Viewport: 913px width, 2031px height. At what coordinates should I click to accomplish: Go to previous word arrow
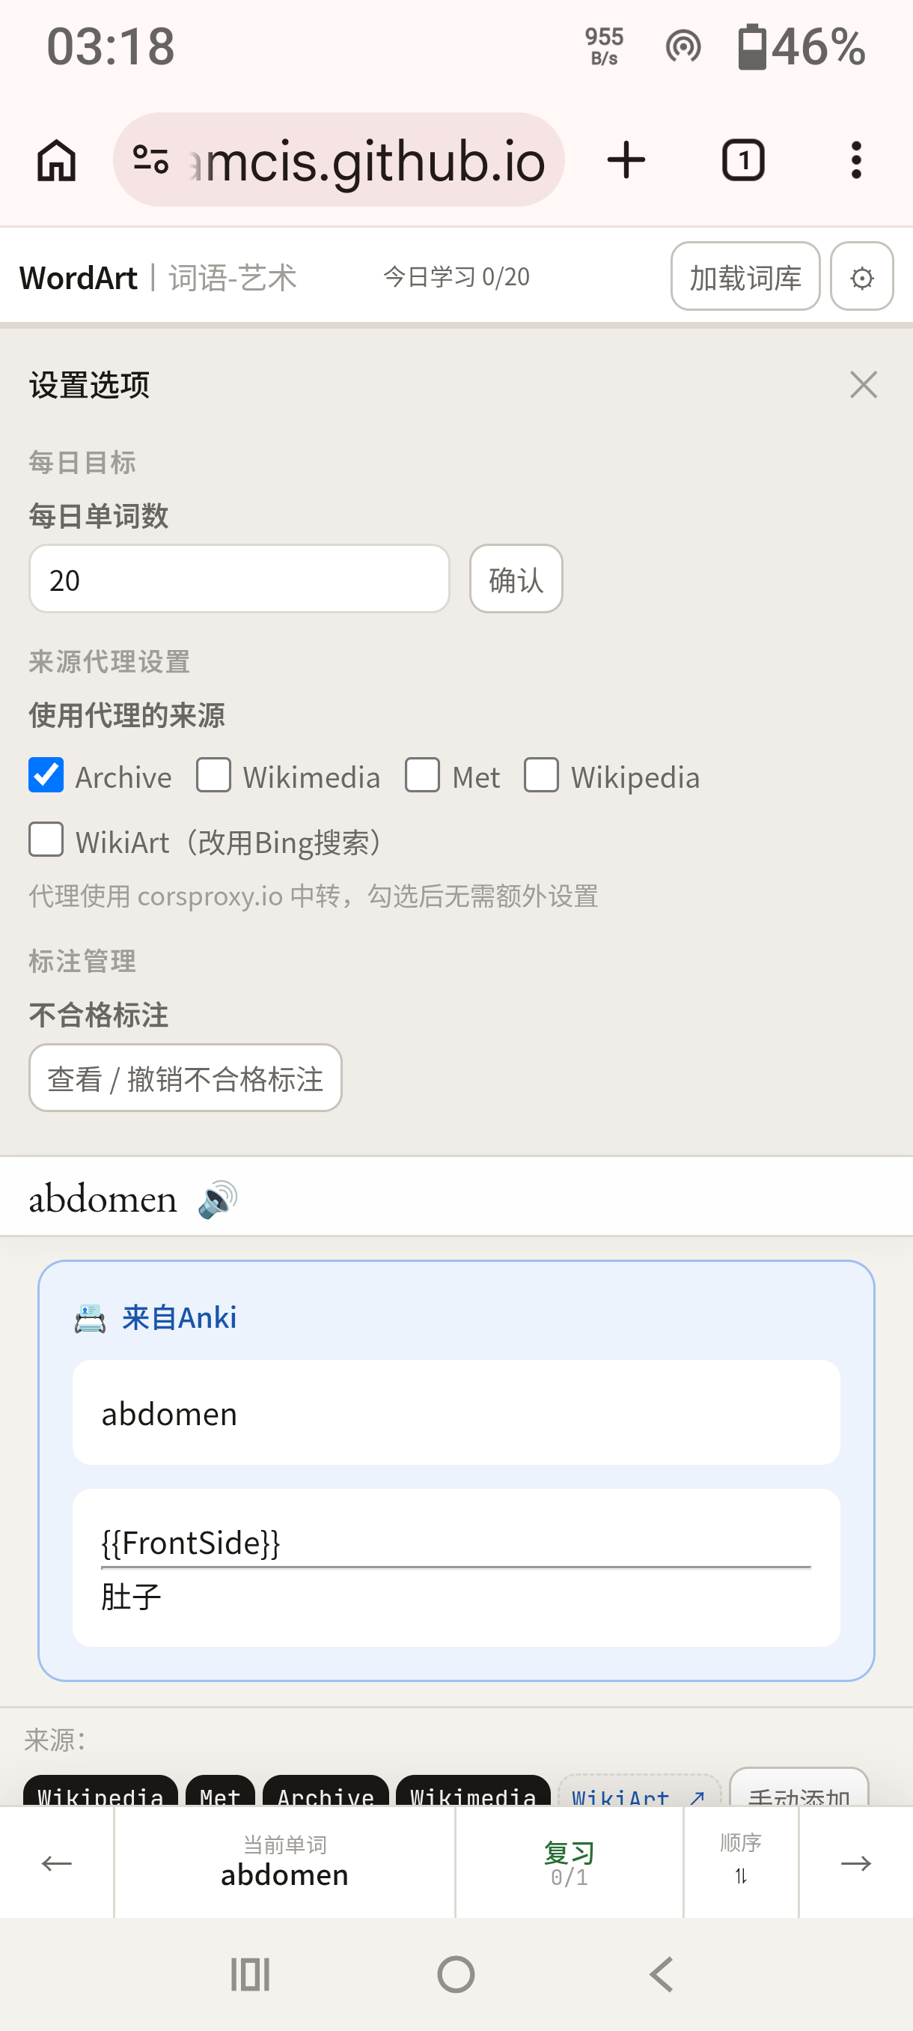coord(57,1862)
